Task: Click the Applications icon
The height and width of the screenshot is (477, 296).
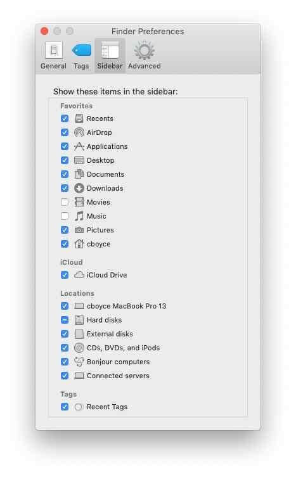Action: (x=79, y=146)
